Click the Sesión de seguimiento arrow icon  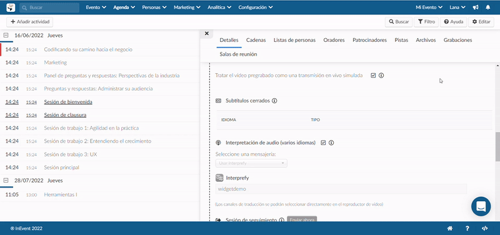[x=218, y=220]
